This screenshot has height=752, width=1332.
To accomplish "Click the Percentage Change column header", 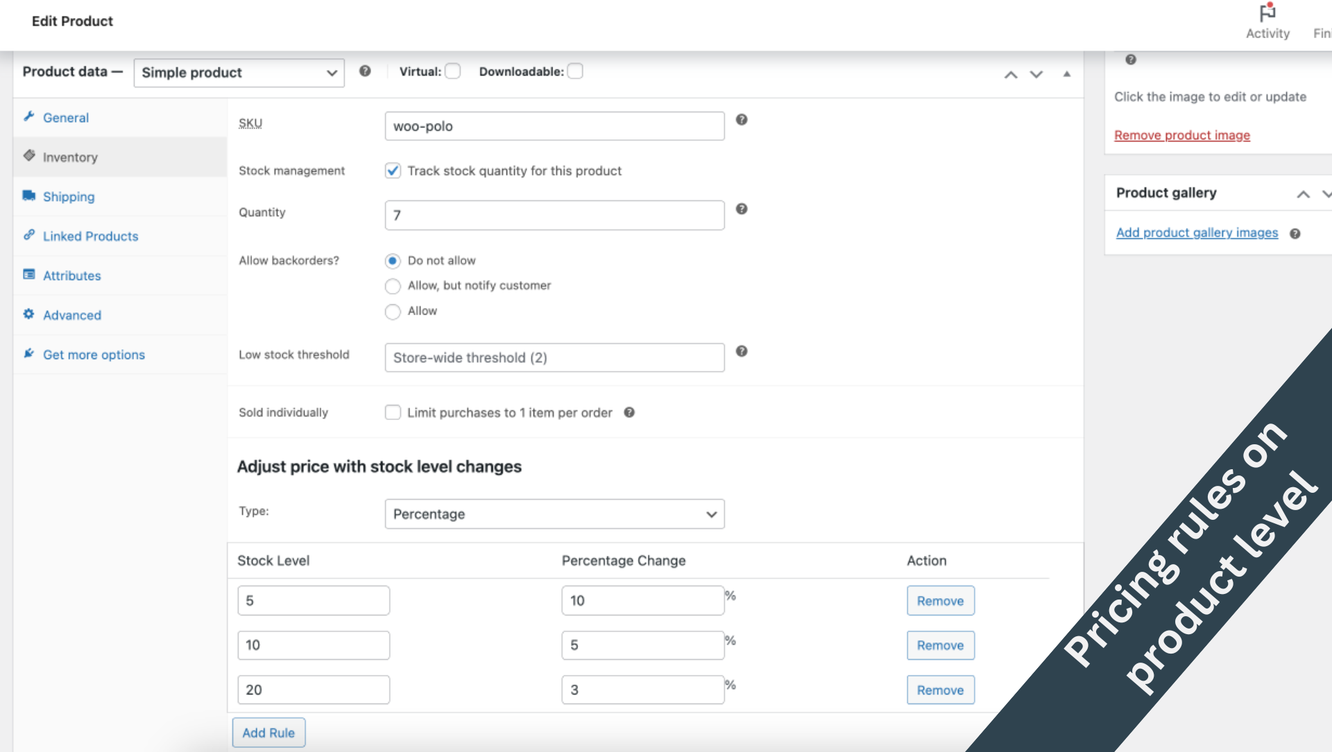I will tap(624, 561).
